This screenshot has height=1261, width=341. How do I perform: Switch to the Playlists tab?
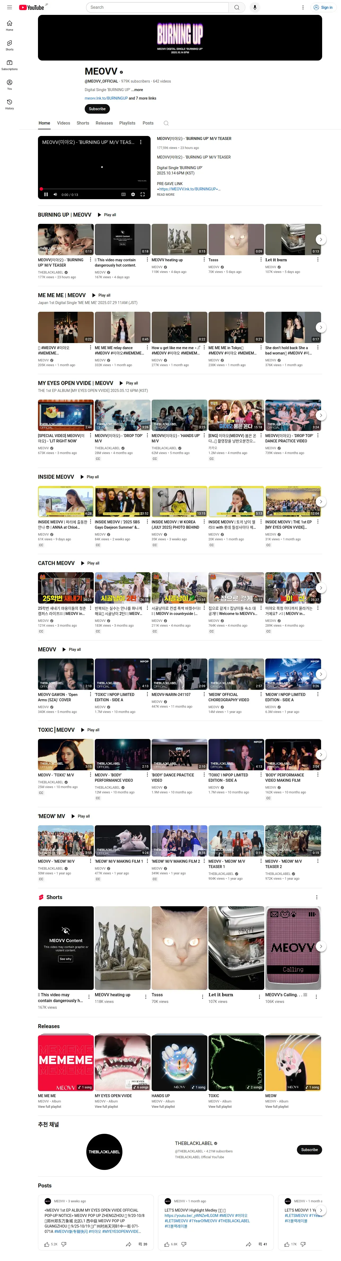click(x=127, y=123)
